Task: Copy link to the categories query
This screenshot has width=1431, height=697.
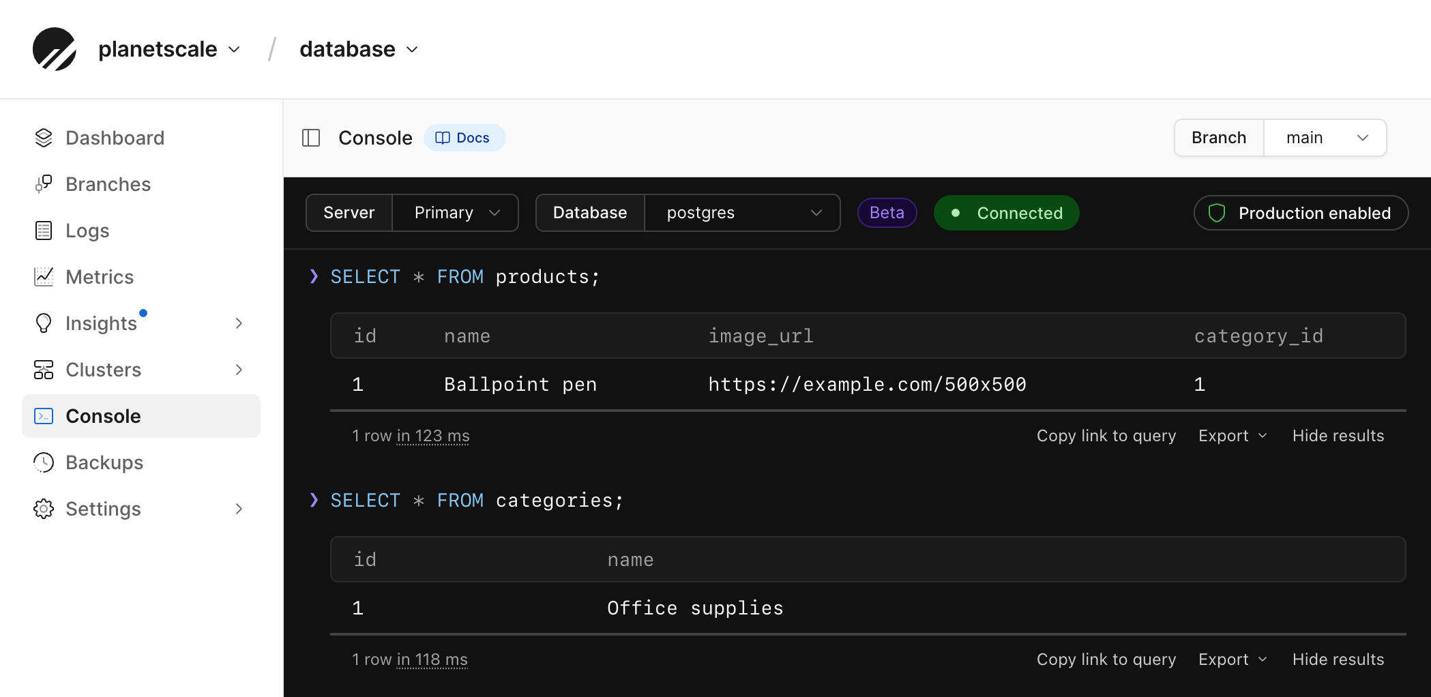Action: coord(1106,659)
